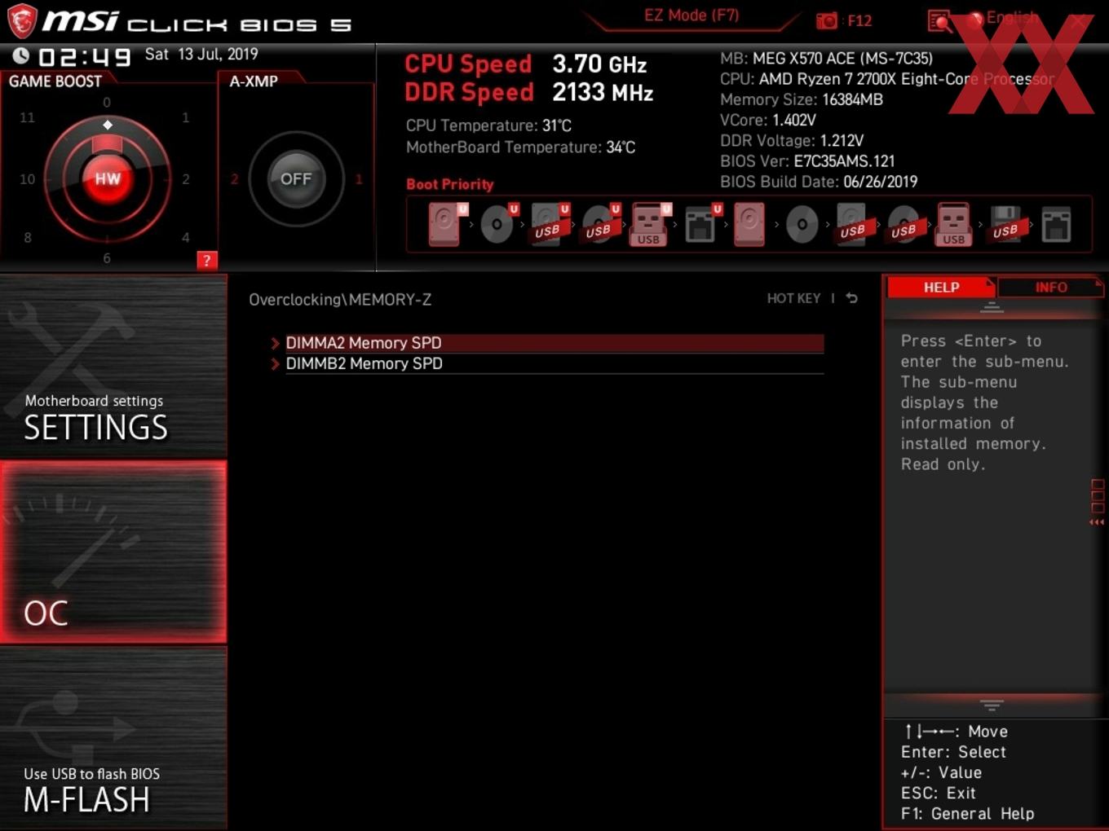
Task: Click the GAME BOOST label
Action: [x=55, y=81]
